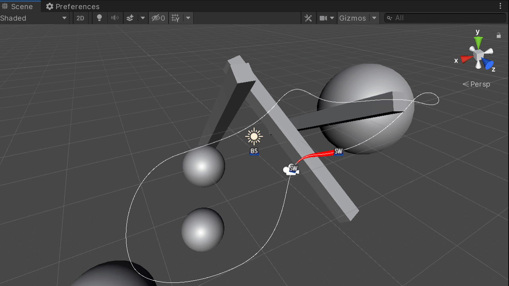Open component editor tools icon
The width and height of the screenshot is (509, 286).
(308, 18)
